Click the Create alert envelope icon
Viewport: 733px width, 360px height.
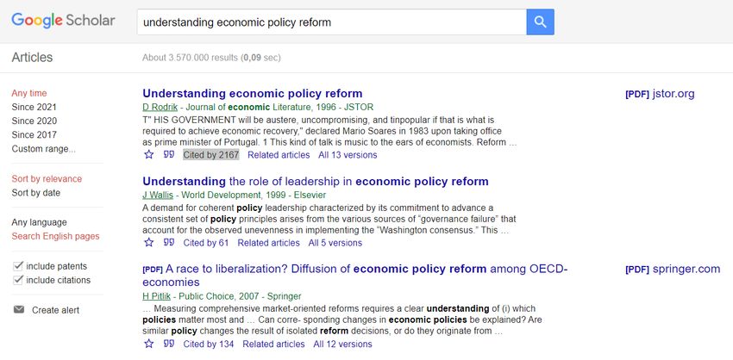click(19, 309)
